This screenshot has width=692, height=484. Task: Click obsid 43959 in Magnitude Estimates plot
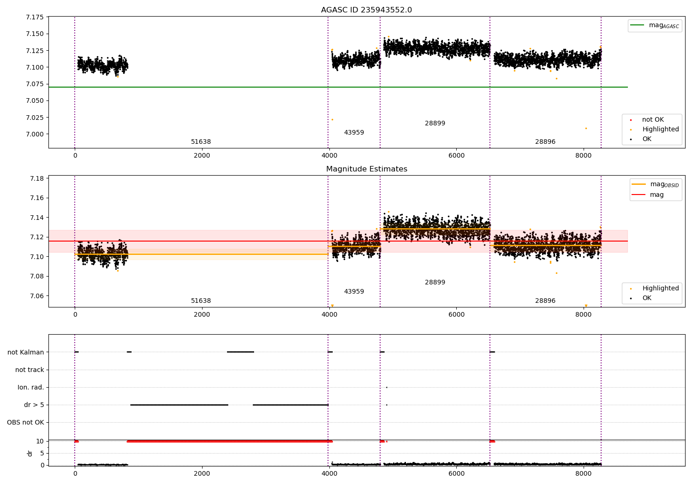coord(354,292)
